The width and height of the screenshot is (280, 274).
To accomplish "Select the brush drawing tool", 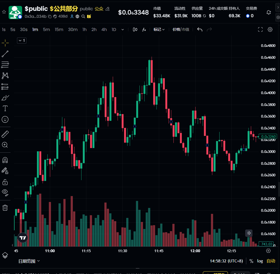I will [5, 98].
